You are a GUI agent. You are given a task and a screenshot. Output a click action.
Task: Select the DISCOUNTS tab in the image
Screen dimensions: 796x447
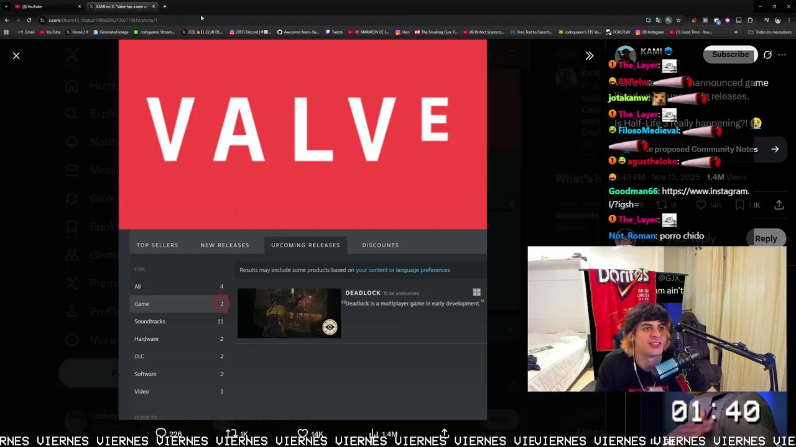coord(381,245)
